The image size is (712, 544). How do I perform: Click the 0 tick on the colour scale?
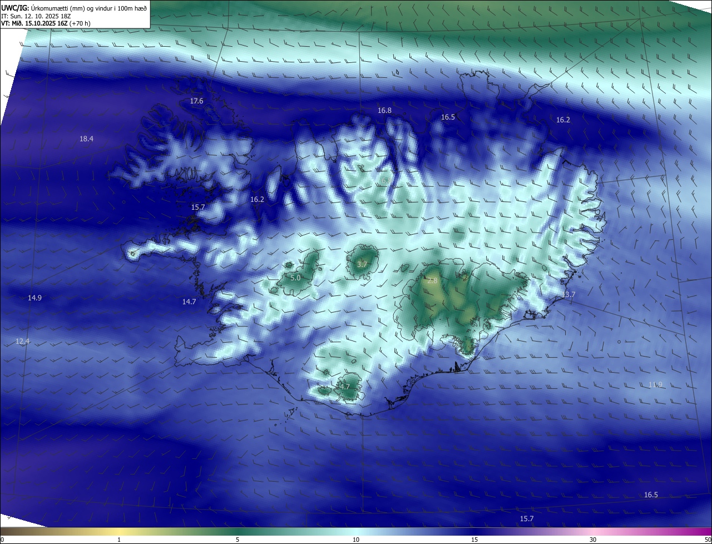(2, 540)
